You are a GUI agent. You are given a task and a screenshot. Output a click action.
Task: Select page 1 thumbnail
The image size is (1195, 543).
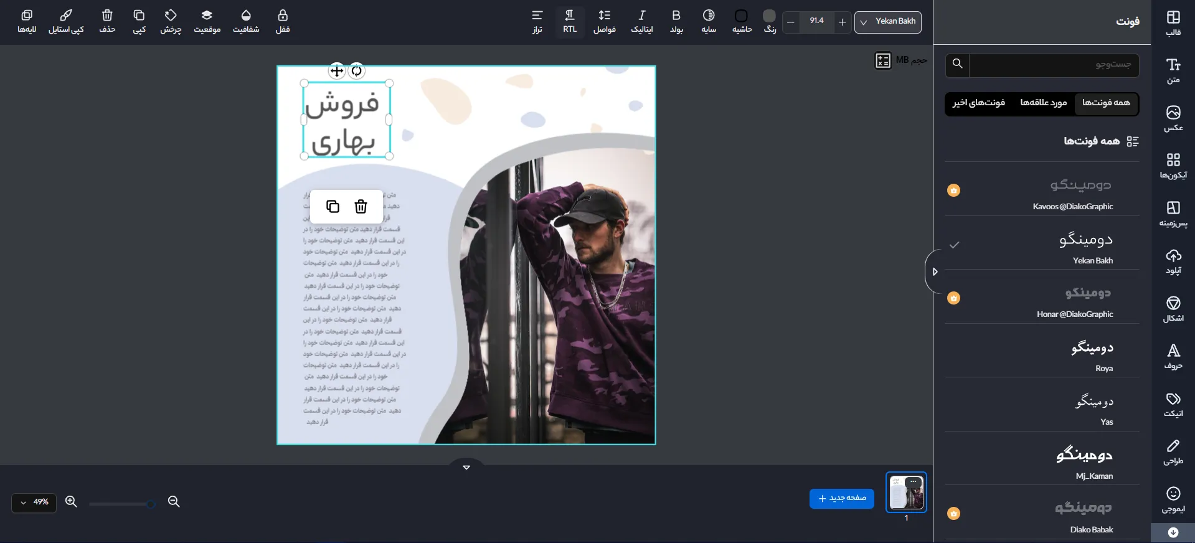pyautogui.click(x=906, y=492)
